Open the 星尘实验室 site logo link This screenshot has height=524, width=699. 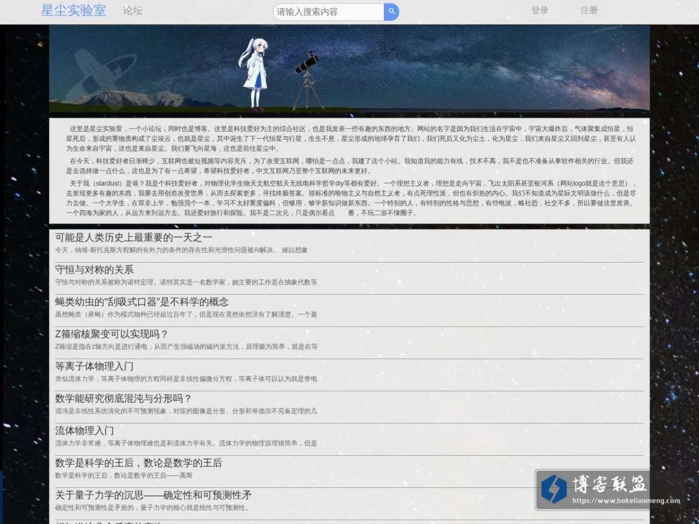[x=73, y=10]
